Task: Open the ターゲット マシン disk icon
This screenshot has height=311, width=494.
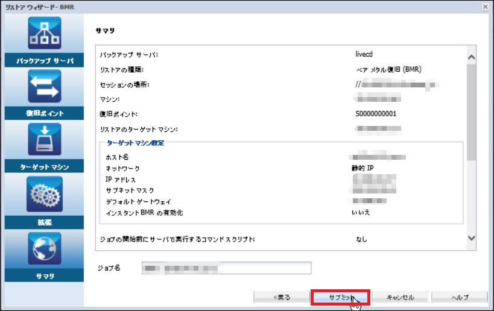Action: [x=45, y=139]
